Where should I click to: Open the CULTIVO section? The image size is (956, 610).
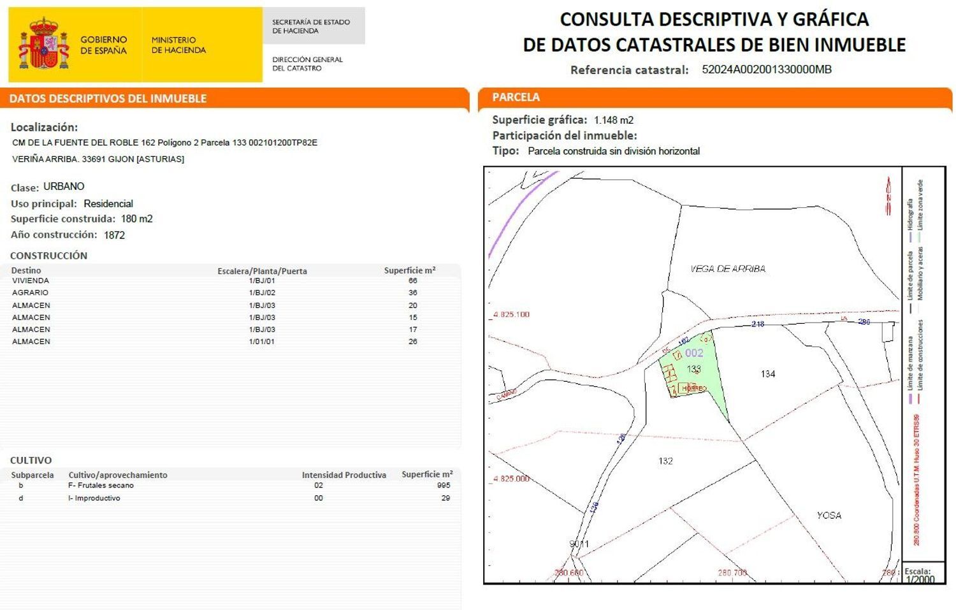coord(30,460)
